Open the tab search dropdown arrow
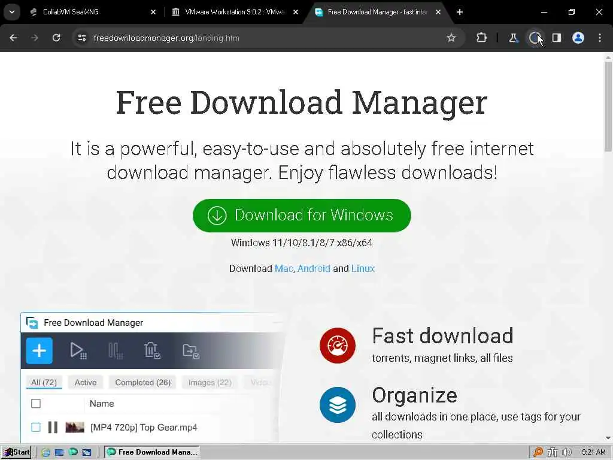 (x=12, y=12)
